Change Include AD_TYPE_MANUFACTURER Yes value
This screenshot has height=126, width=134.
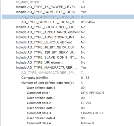click(x=84, y=68)
